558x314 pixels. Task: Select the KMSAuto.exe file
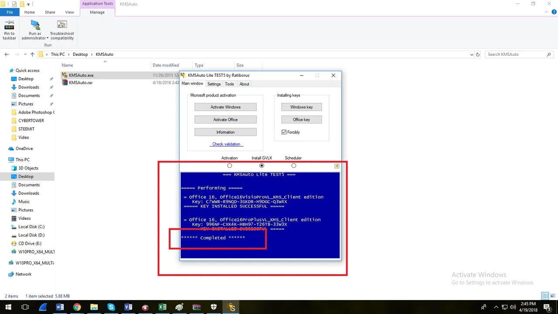click(81, 75)
